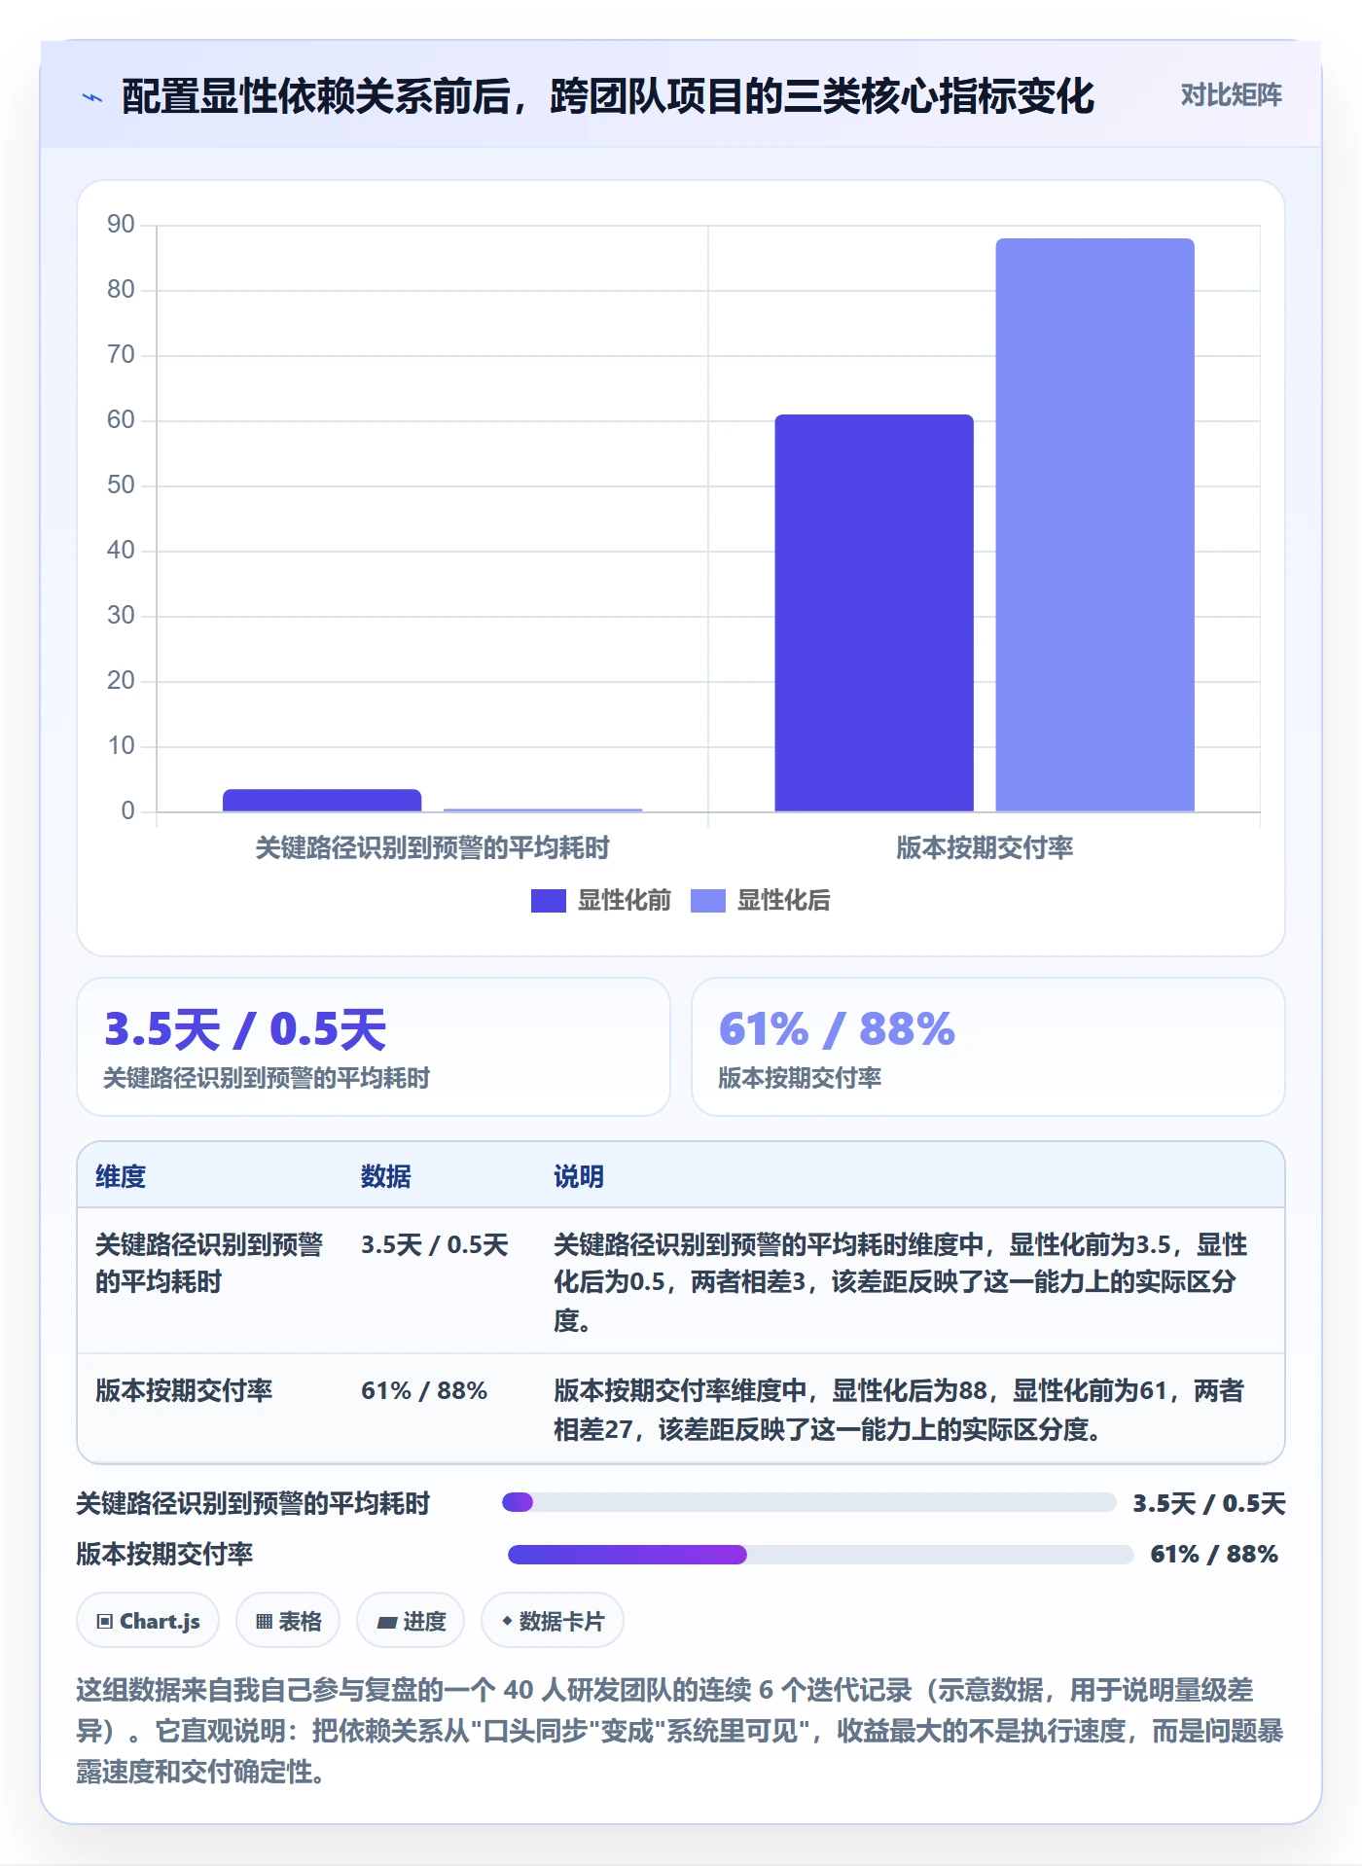Click the 61% / 88% stat card value

[x=837, y=1029]
